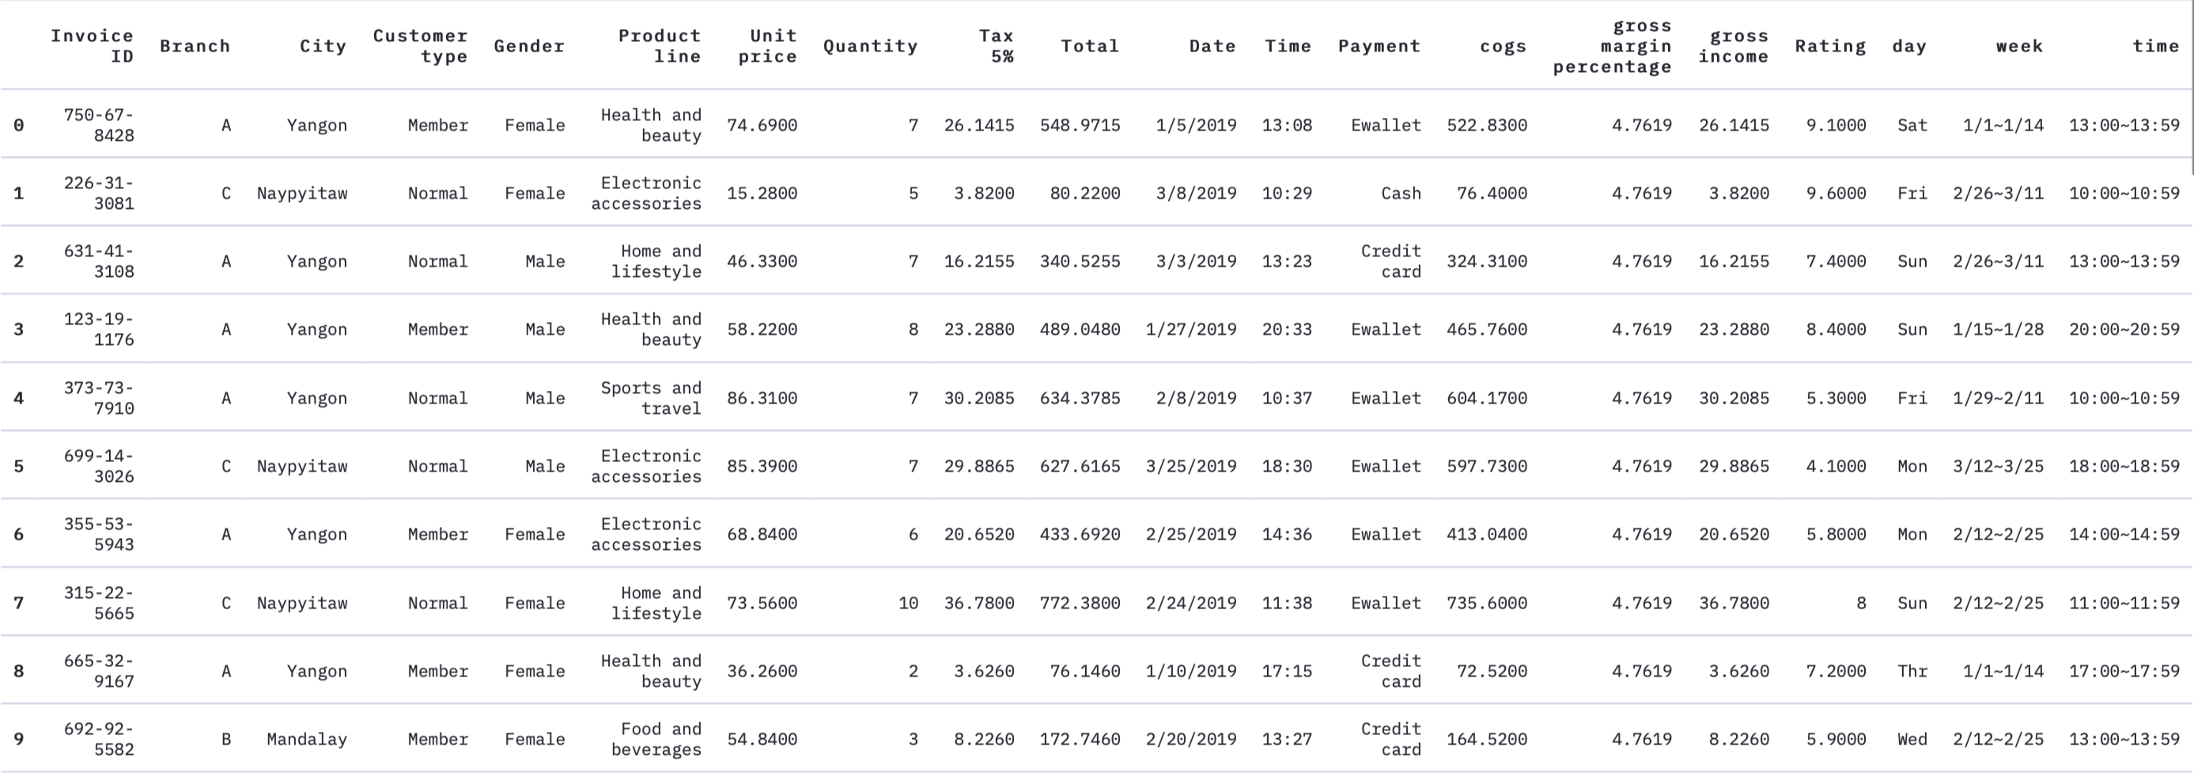
Task: Select the Rating column header
Action: point(1829,46)
